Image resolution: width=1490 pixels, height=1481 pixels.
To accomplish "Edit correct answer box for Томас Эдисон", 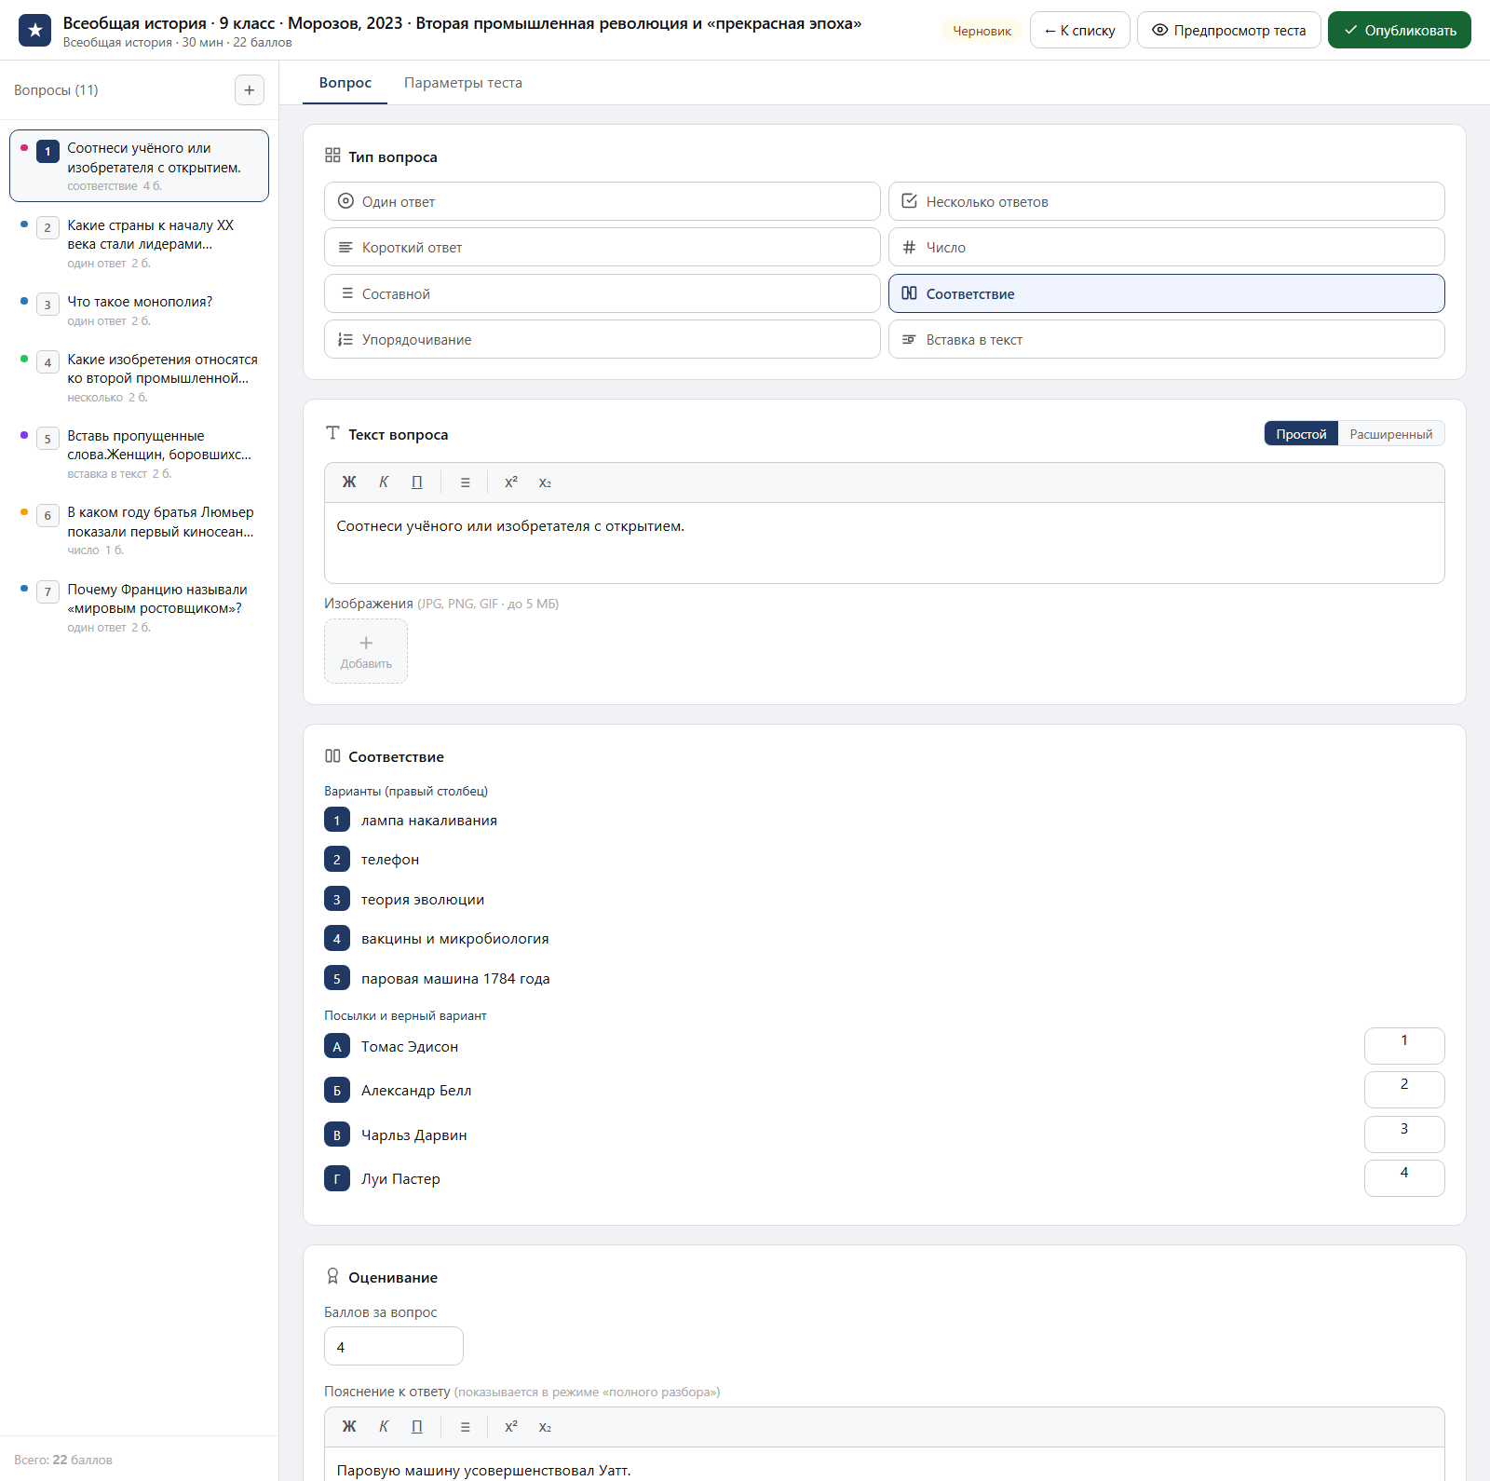I will click(1404, 1046).
